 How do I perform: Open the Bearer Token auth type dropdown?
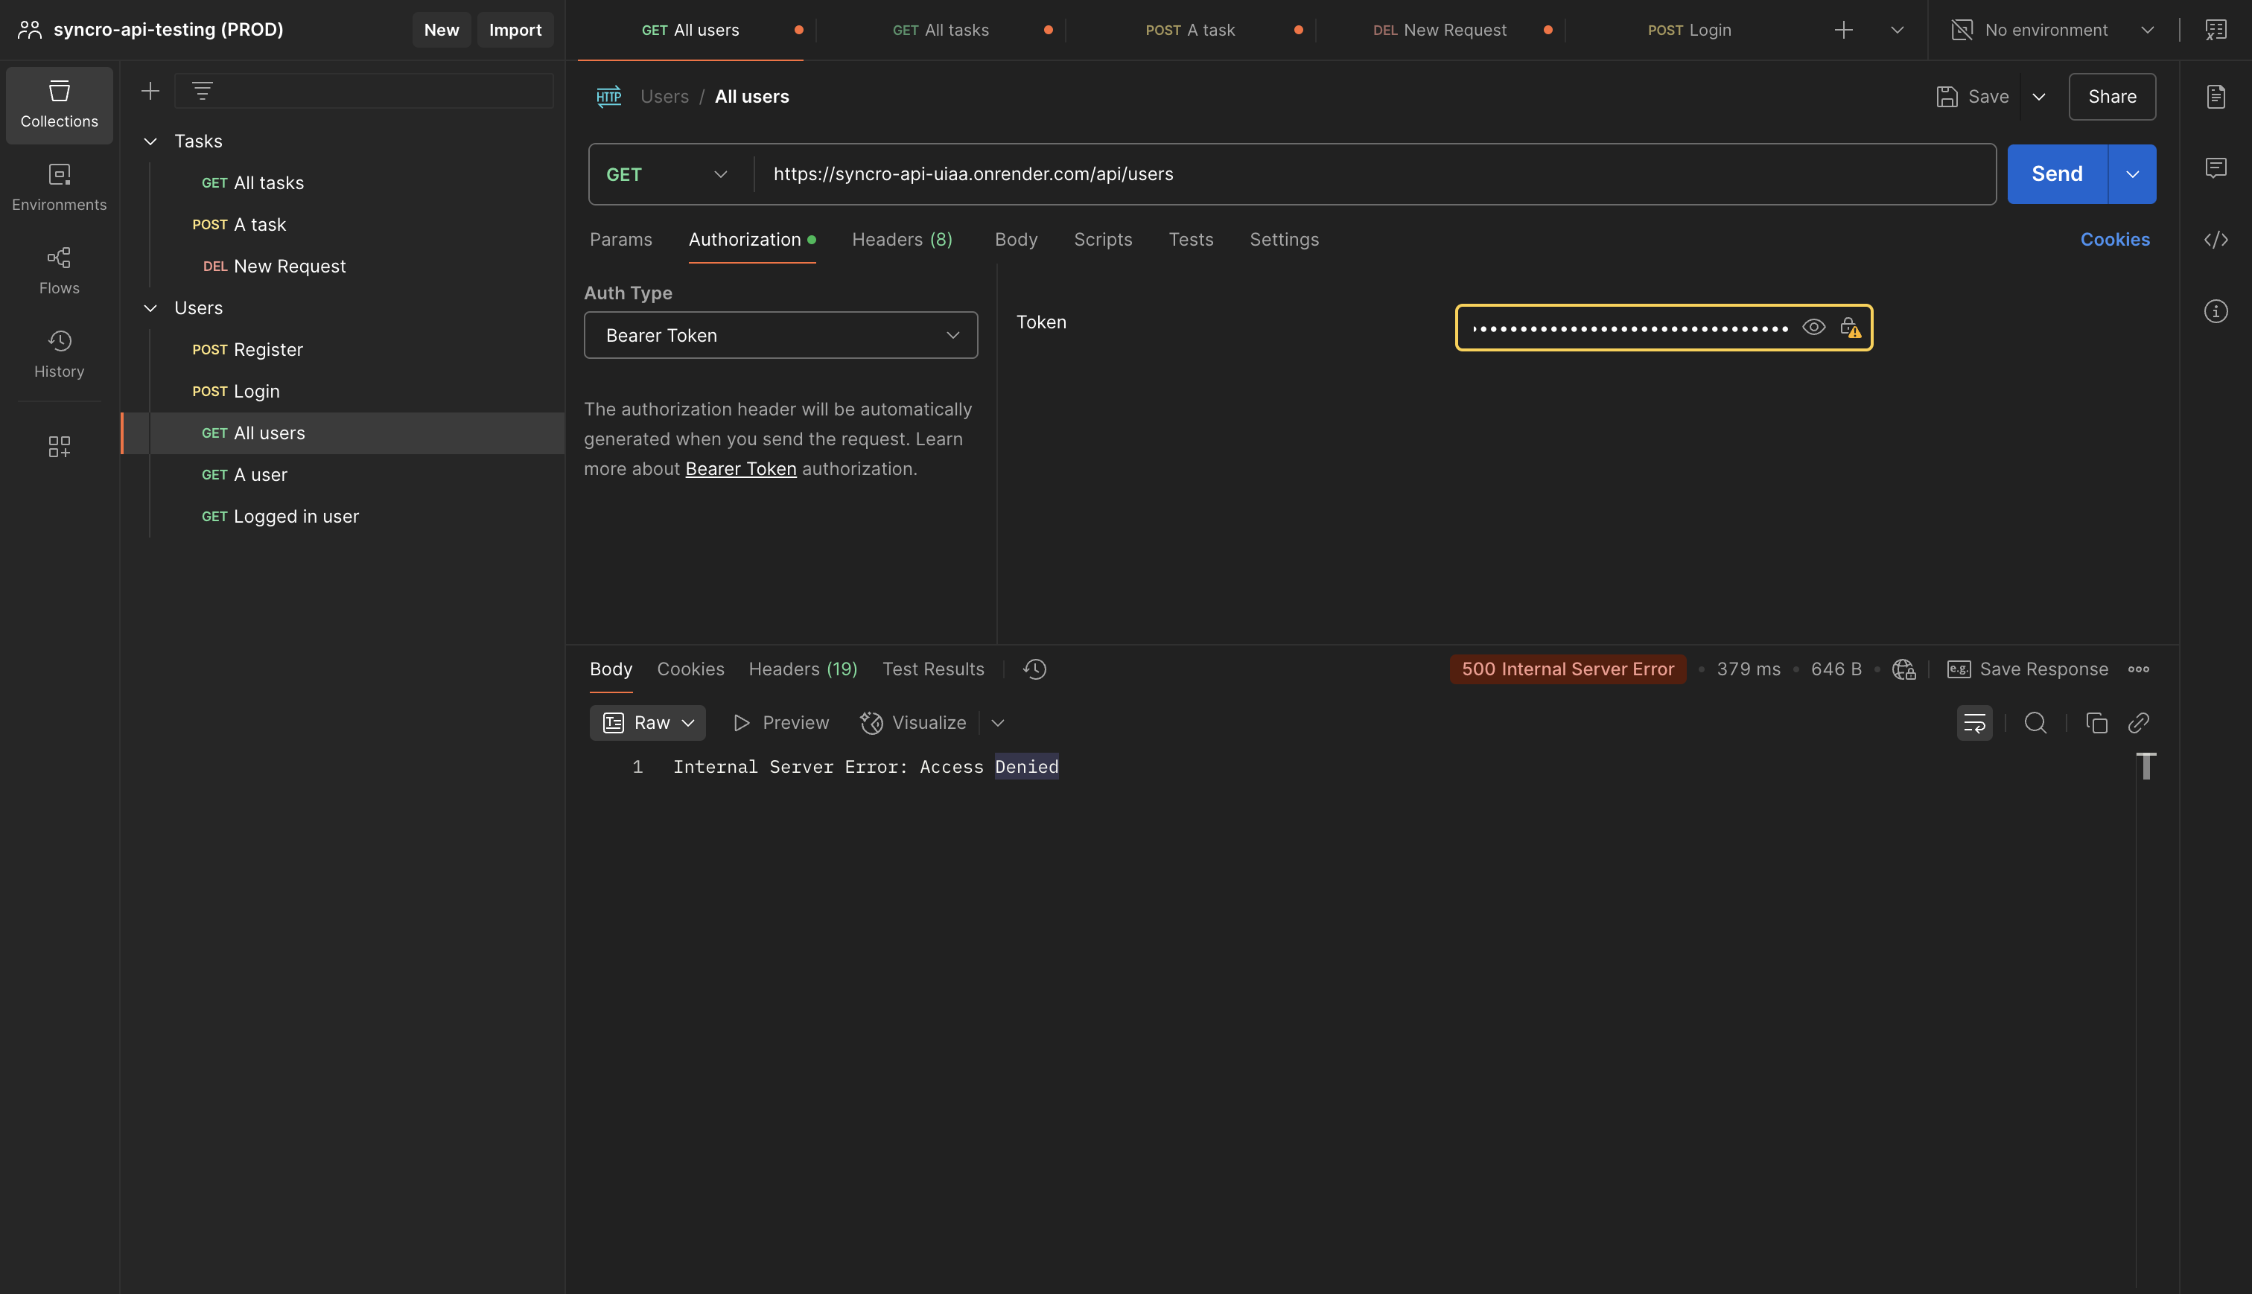pyautogui.click(x=780, y=335)
